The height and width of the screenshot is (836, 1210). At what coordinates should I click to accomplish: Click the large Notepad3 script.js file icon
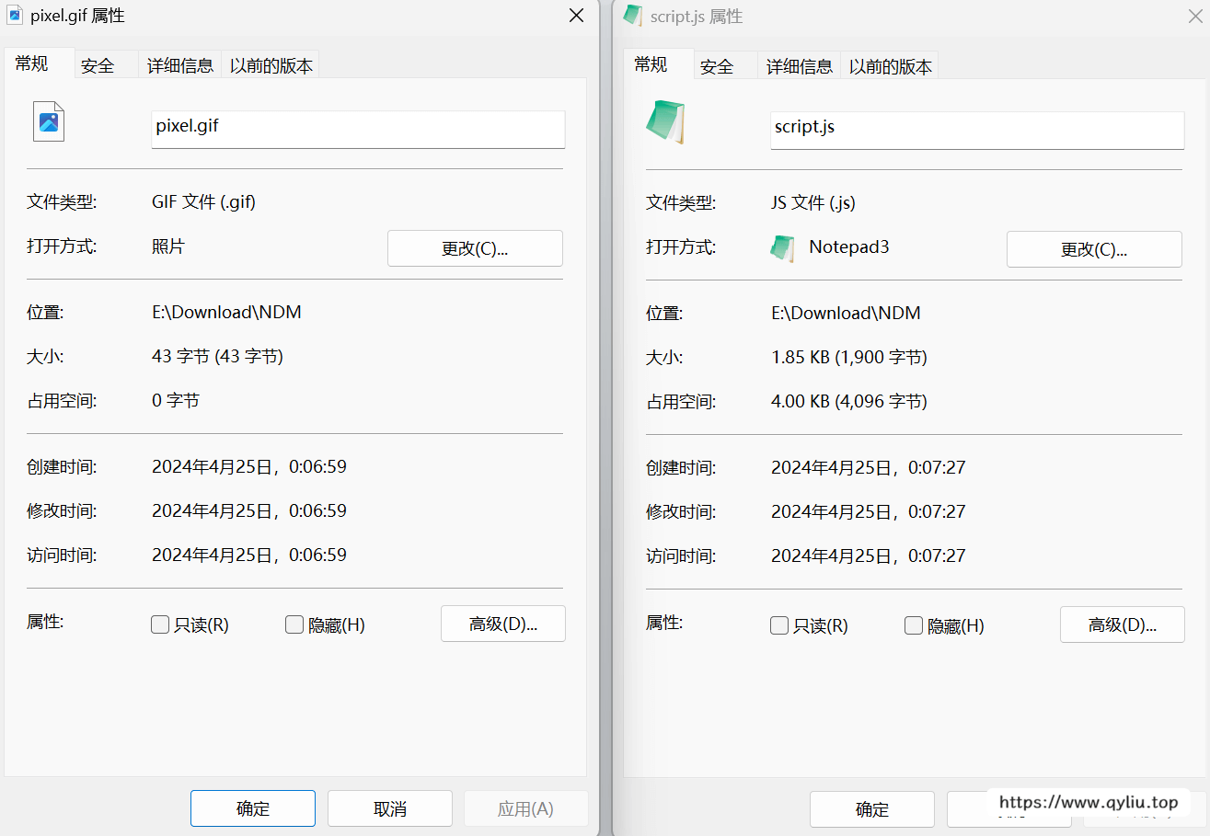tap(665, 122)
